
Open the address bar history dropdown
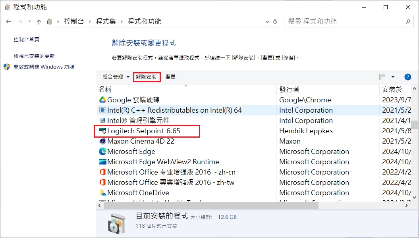point(267,22)
